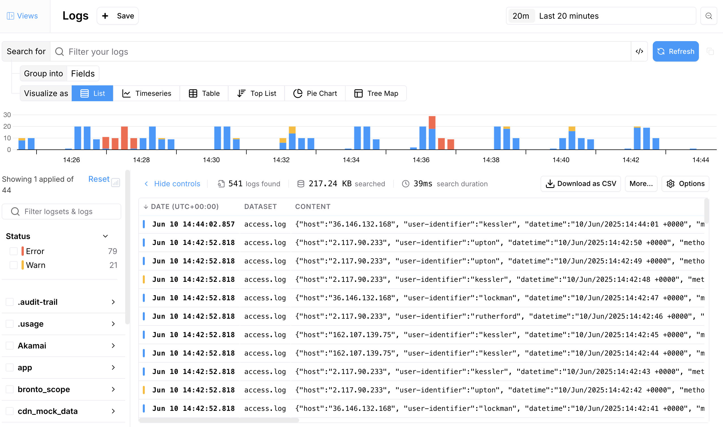Click the zoom out magnifier icon
The image size is (723, 427).
pos(709,16)
